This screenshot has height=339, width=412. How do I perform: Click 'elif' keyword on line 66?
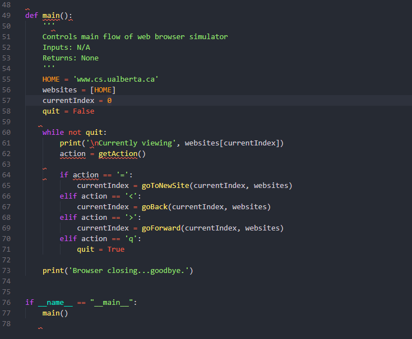[x=68, y=196]
